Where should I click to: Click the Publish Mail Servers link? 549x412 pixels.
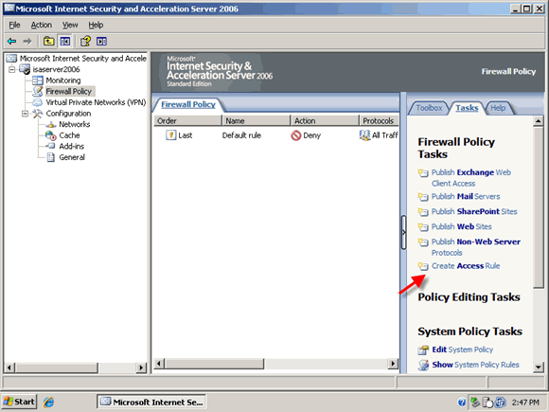coord(466,197)
